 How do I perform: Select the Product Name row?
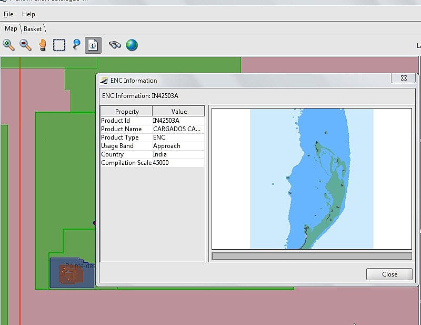pyautogui.click(x=152, y=129)
